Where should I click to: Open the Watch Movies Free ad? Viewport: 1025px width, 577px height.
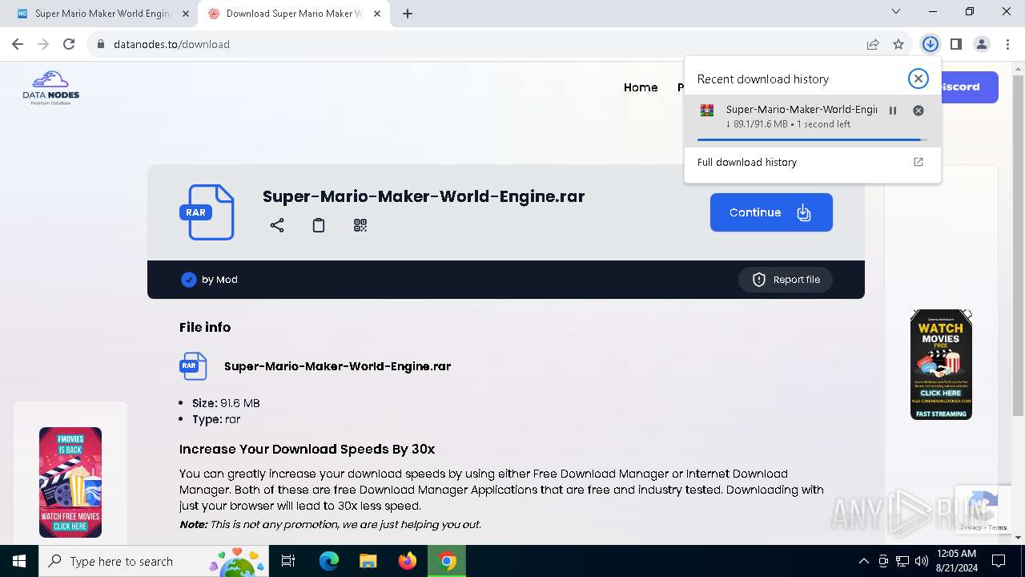click(941, 365)
